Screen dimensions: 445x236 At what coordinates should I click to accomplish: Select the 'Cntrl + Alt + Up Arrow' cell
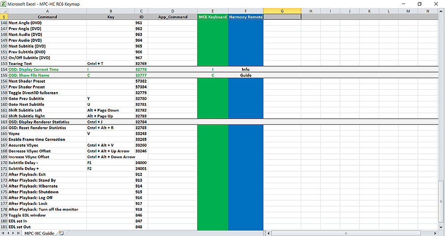point(111,151)
